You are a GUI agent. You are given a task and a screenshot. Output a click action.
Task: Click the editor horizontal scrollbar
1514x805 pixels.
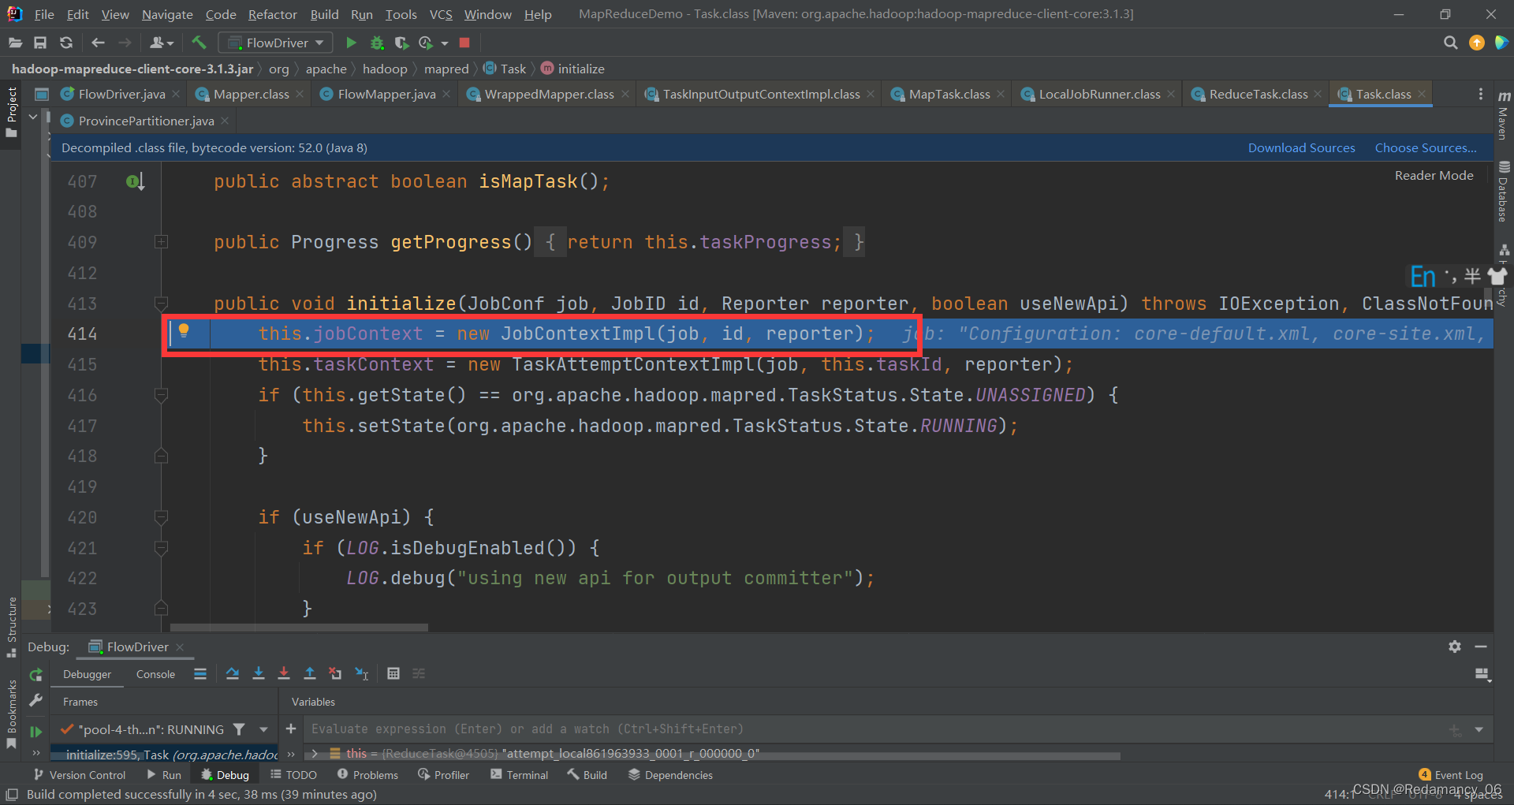click(300, 628)
